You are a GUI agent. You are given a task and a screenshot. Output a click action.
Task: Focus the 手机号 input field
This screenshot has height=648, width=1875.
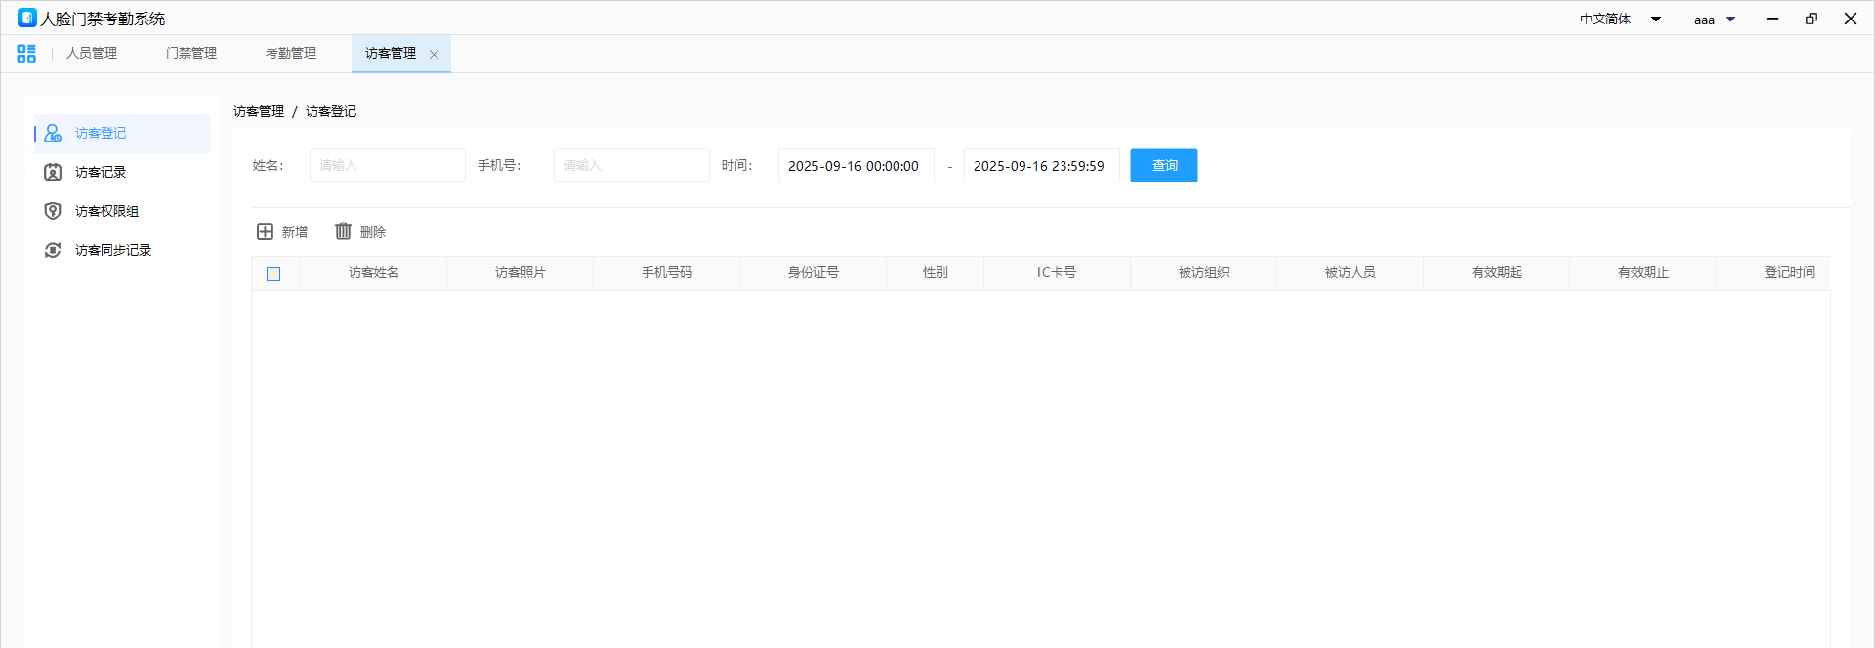(x=631, y=166)
